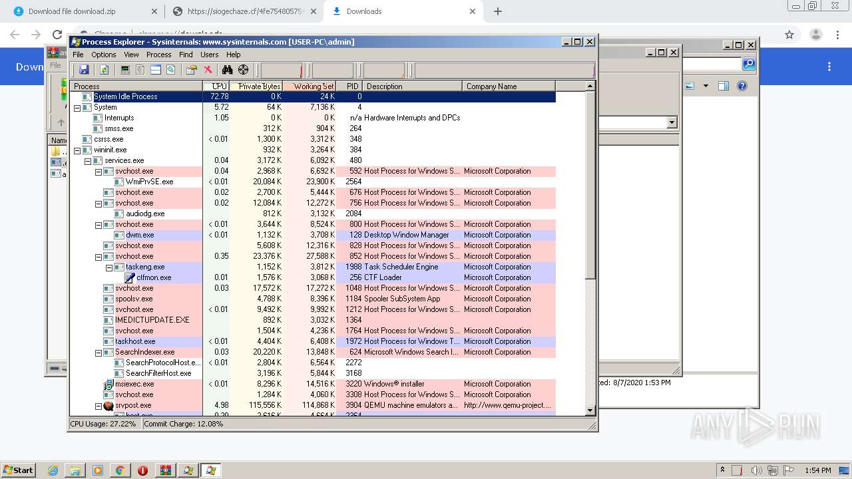Click the DLL/handle view magnifier icon
This screenshot has width=852, height=479.
[x=171, y=70]
